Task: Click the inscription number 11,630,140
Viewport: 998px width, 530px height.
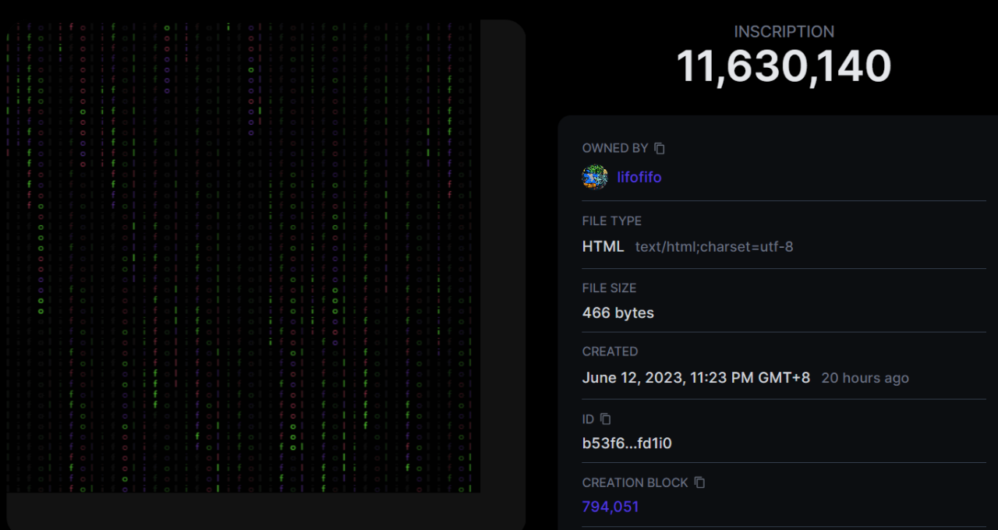Action: pos(784,67)
